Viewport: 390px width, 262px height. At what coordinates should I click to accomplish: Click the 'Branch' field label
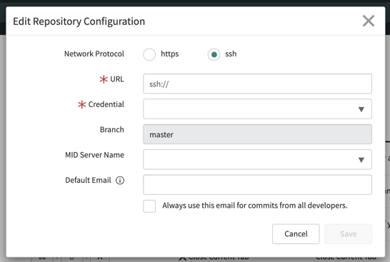pos(112,129)
